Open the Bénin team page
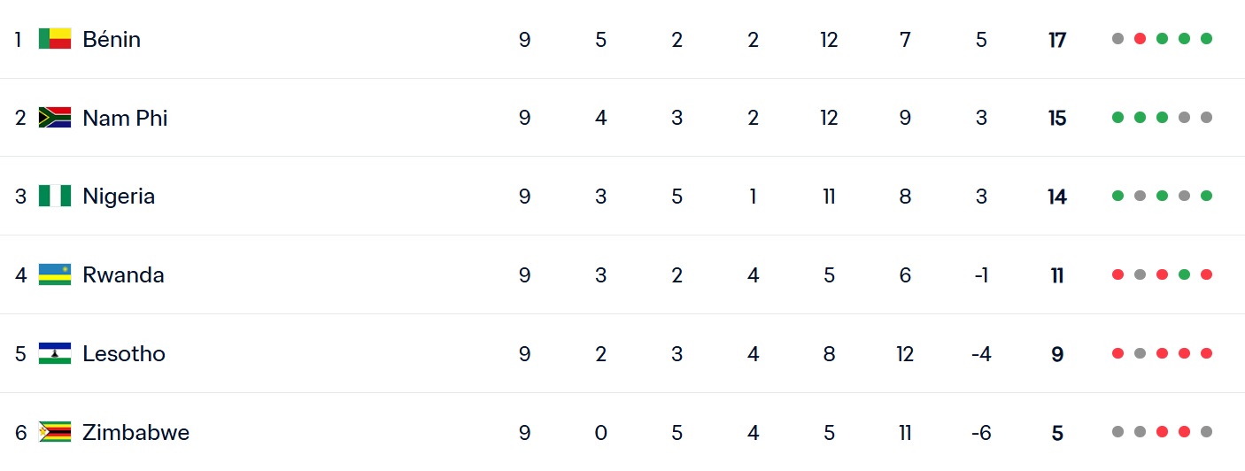The height and width of the screenshot is (471, 1245). coord(112,39)
